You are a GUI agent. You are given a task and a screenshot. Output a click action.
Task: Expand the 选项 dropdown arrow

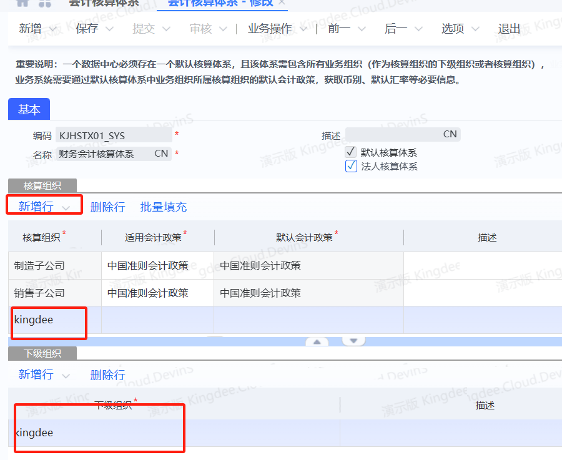[475, 29]
